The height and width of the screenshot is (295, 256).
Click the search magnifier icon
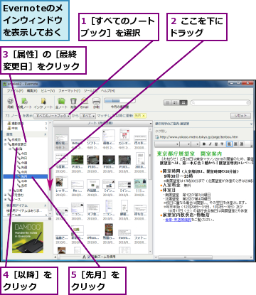tap(193, 102)
